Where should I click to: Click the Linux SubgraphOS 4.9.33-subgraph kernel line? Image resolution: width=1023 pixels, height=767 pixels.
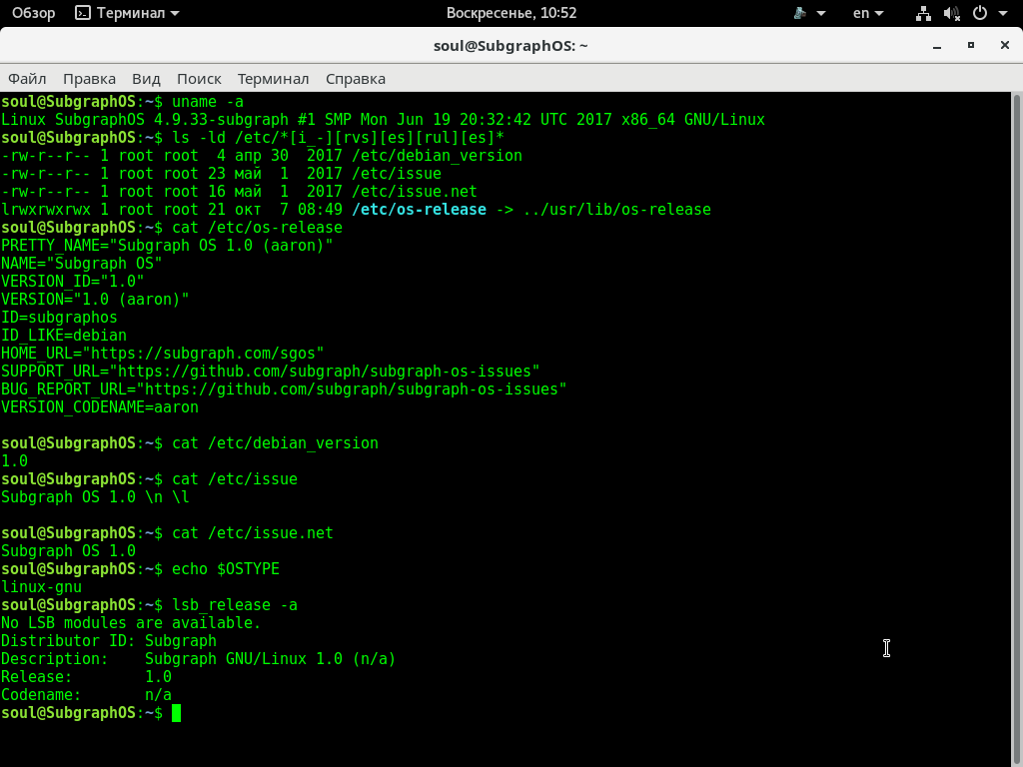click(383, 120)
